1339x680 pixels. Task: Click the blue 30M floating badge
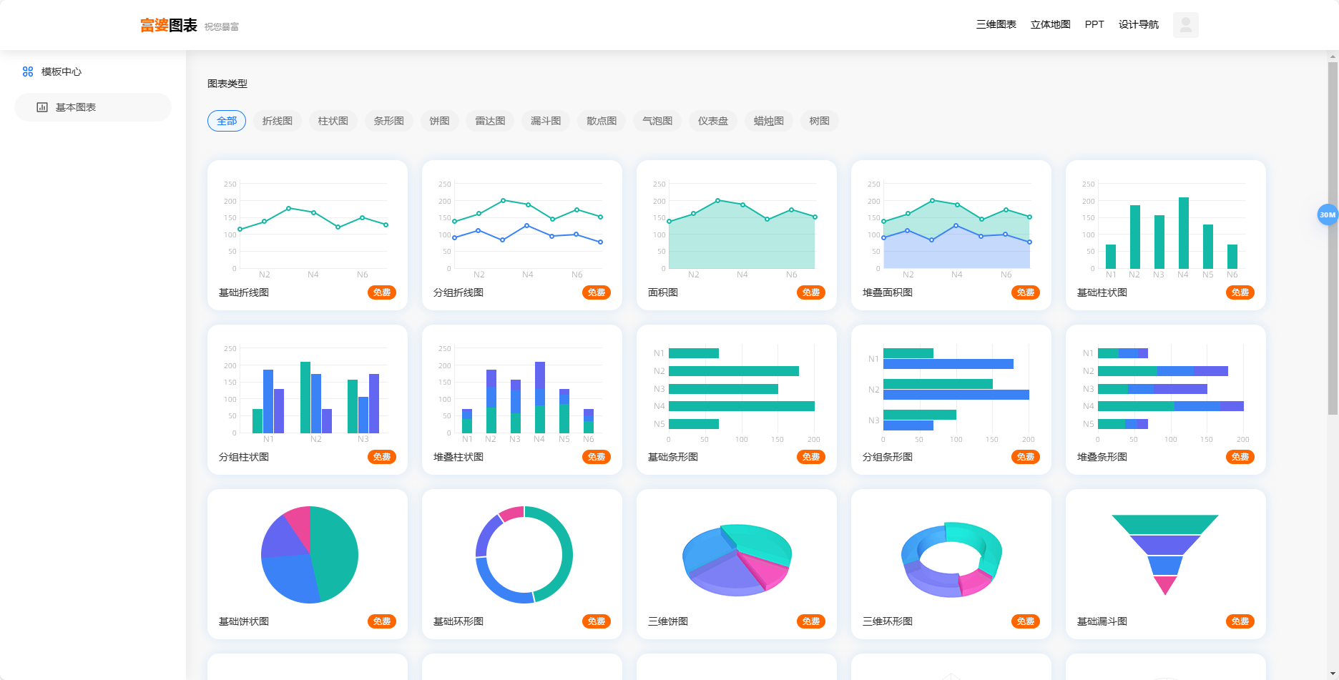[1327, 215]
